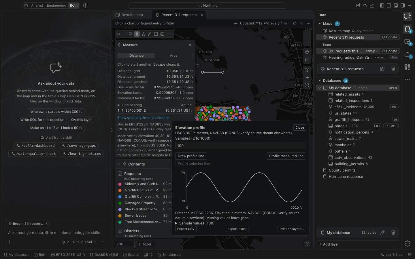The height and width of the screenshot is (259, 415).
Task: Open the settings gear in right sidebar
Action: click(x=407, y=243)
